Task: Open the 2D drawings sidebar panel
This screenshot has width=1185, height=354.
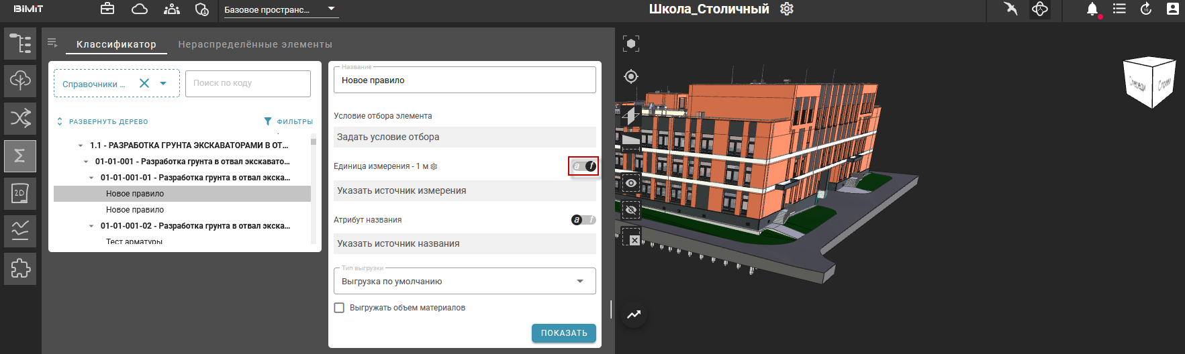Action: click(x=20, y=193)
